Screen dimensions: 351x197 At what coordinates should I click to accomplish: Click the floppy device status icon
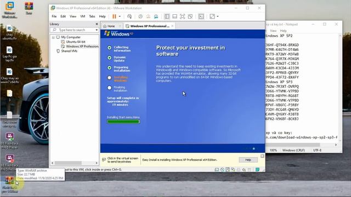coord(228,170)
